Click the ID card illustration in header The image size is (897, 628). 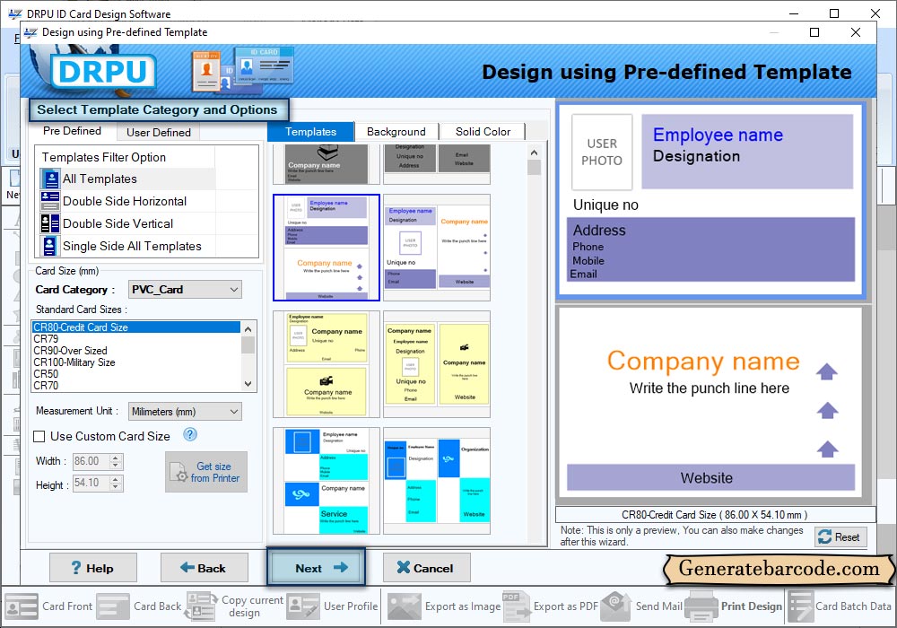(x=242, y=70)
